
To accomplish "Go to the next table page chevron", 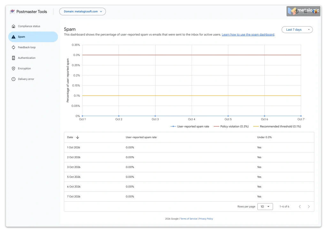I will point(309,207).
